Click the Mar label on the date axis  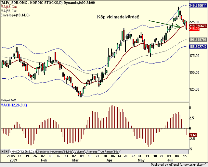pyautogui.click(x=75, y=160)
